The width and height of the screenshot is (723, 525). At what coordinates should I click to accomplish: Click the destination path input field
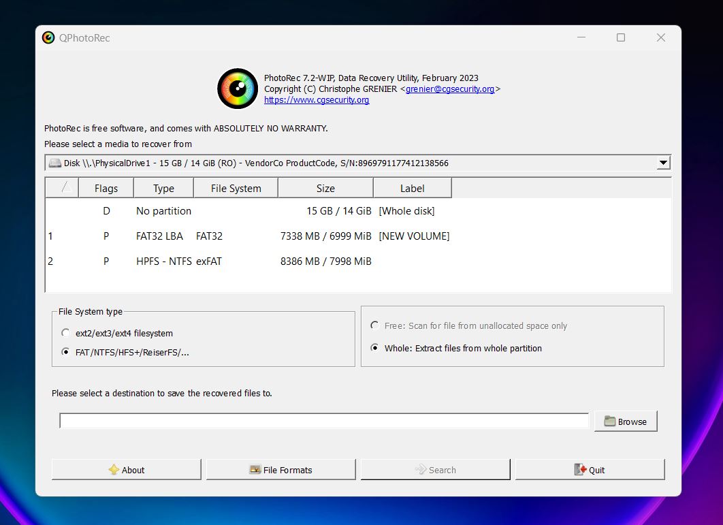(324, 421)
